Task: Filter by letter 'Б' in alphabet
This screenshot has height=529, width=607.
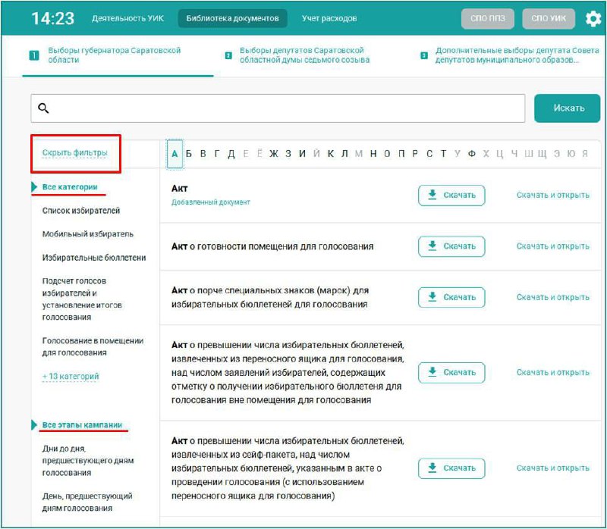Action: pyautogui.click(x=189, y=154)
